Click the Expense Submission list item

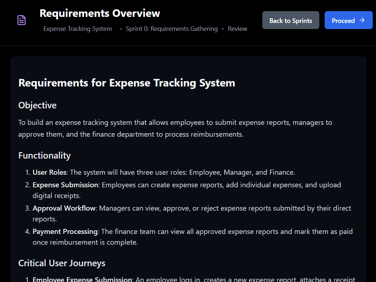187,190
